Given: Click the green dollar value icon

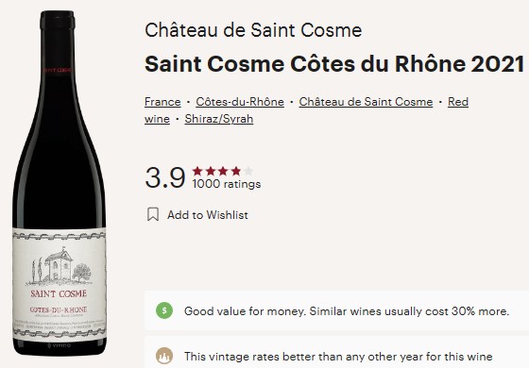Looking at the screenshot, I should (x=164, y=310).
